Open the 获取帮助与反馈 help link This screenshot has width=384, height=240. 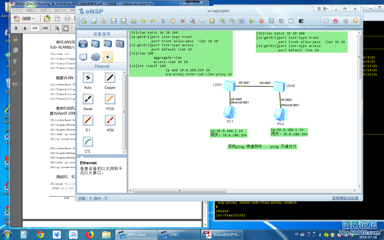(x=345, y=198)
